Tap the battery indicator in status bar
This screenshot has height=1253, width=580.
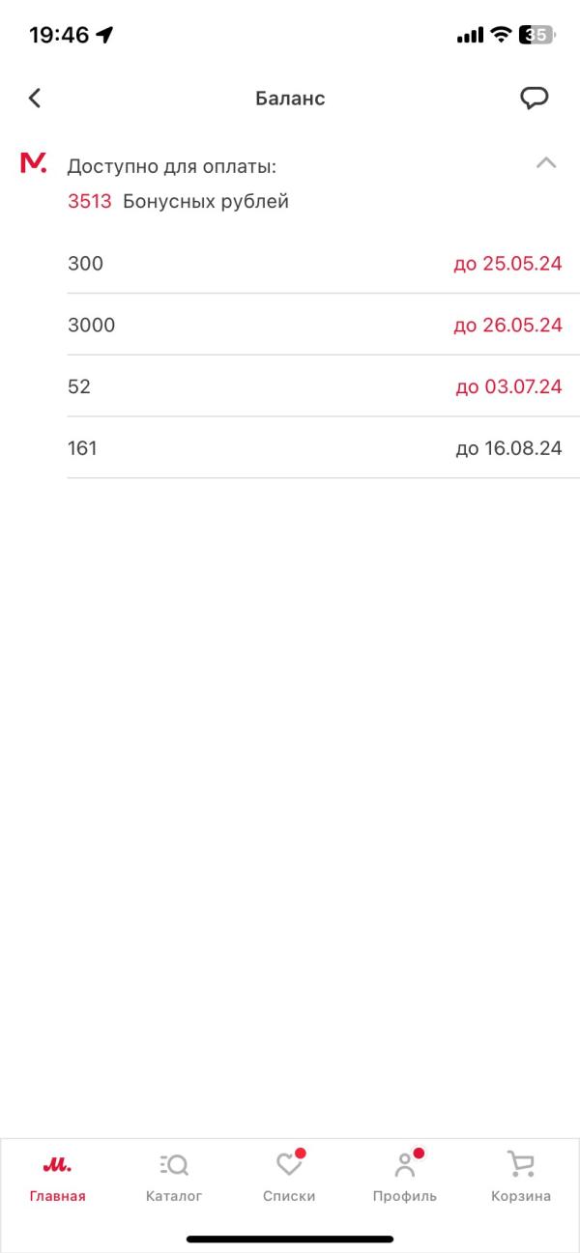click(537, 35)
